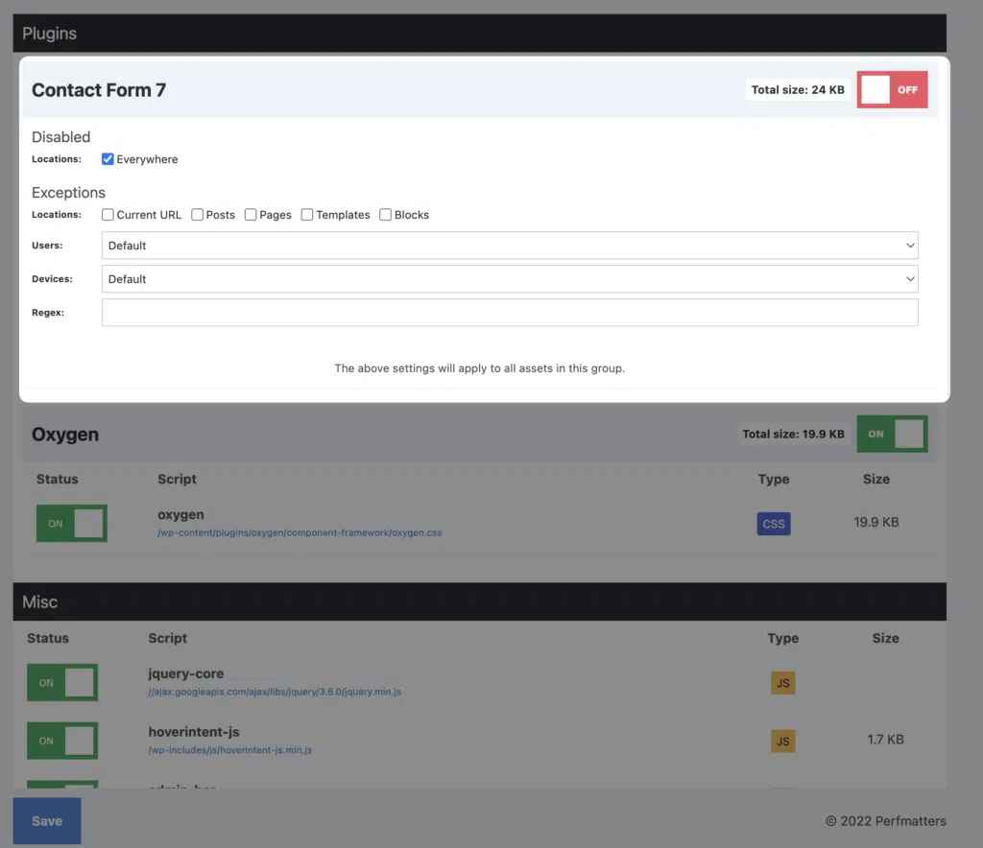Check the Pages exception checkbox

point(251,215)
